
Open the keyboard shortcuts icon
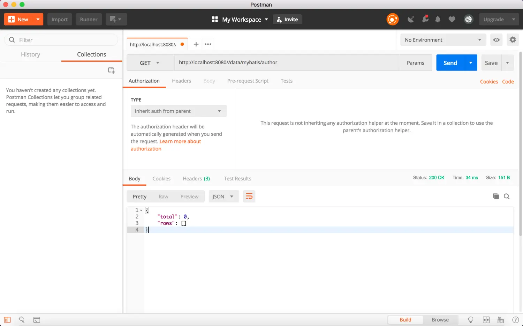tap(501, 320)
